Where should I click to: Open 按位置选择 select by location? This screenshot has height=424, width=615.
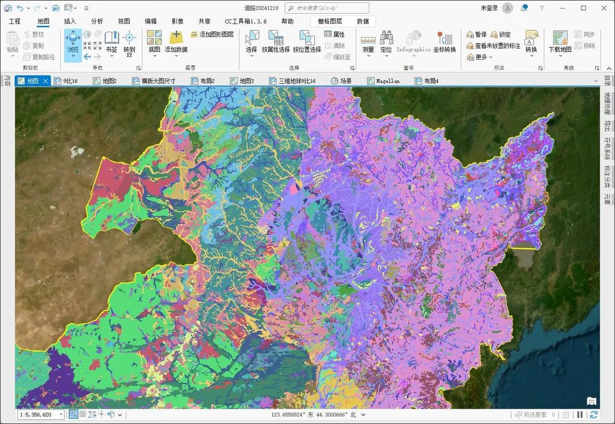[x=307, y=42]
